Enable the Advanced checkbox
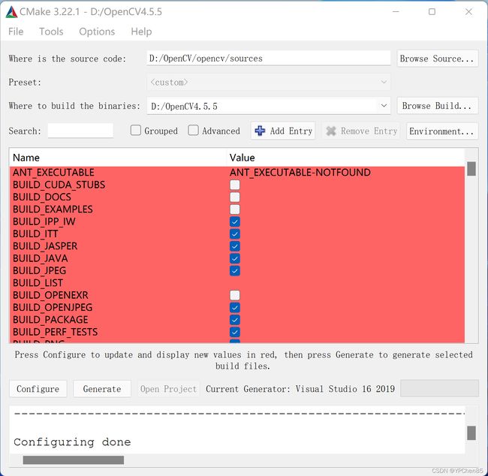Image resolution: width=488 pixels, height=476 pixels. tap(193, 130)
